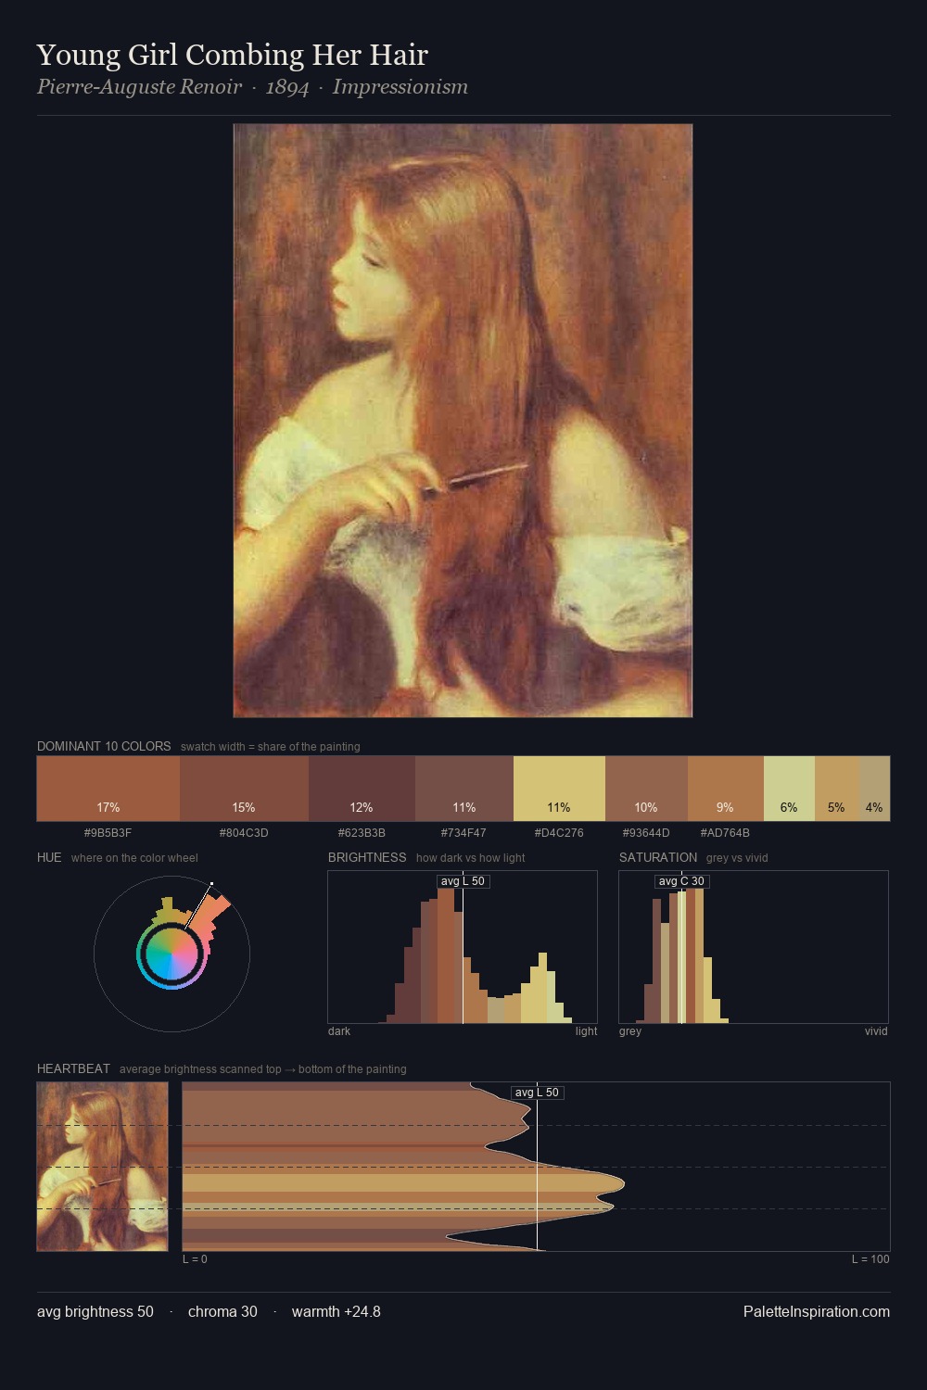
Task: Pick the 12% swatch #623B3B
Action: [x=362, y=789]
